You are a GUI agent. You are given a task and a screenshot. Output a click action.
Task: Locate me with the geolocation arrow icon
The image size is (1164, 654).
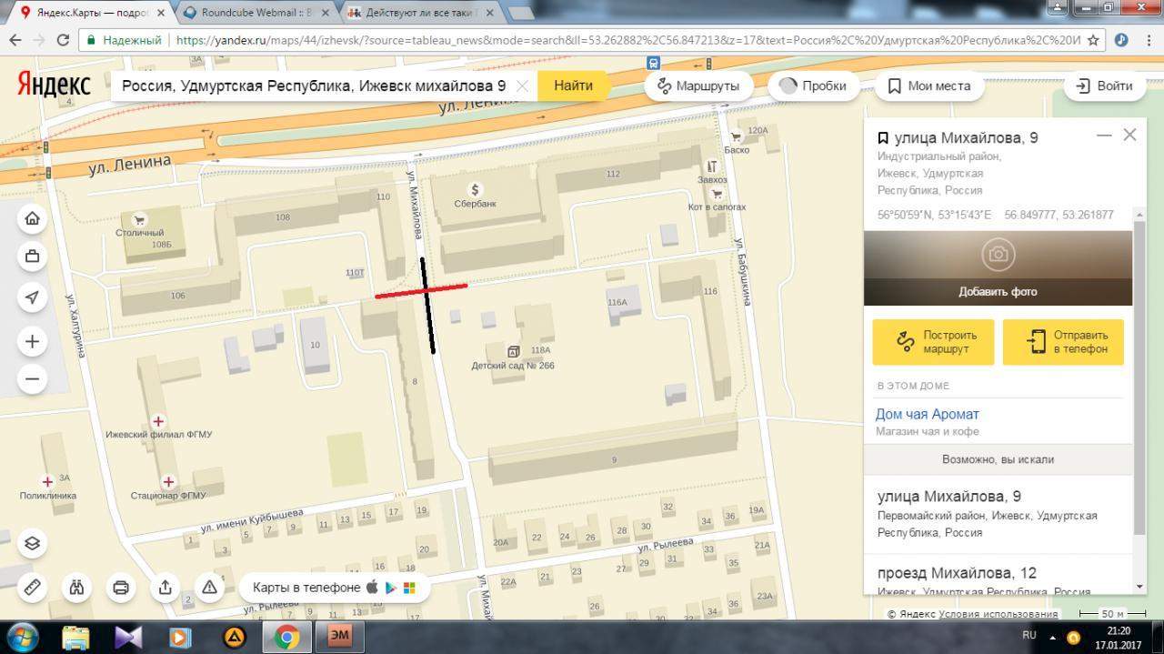click(x=33, y=297)
